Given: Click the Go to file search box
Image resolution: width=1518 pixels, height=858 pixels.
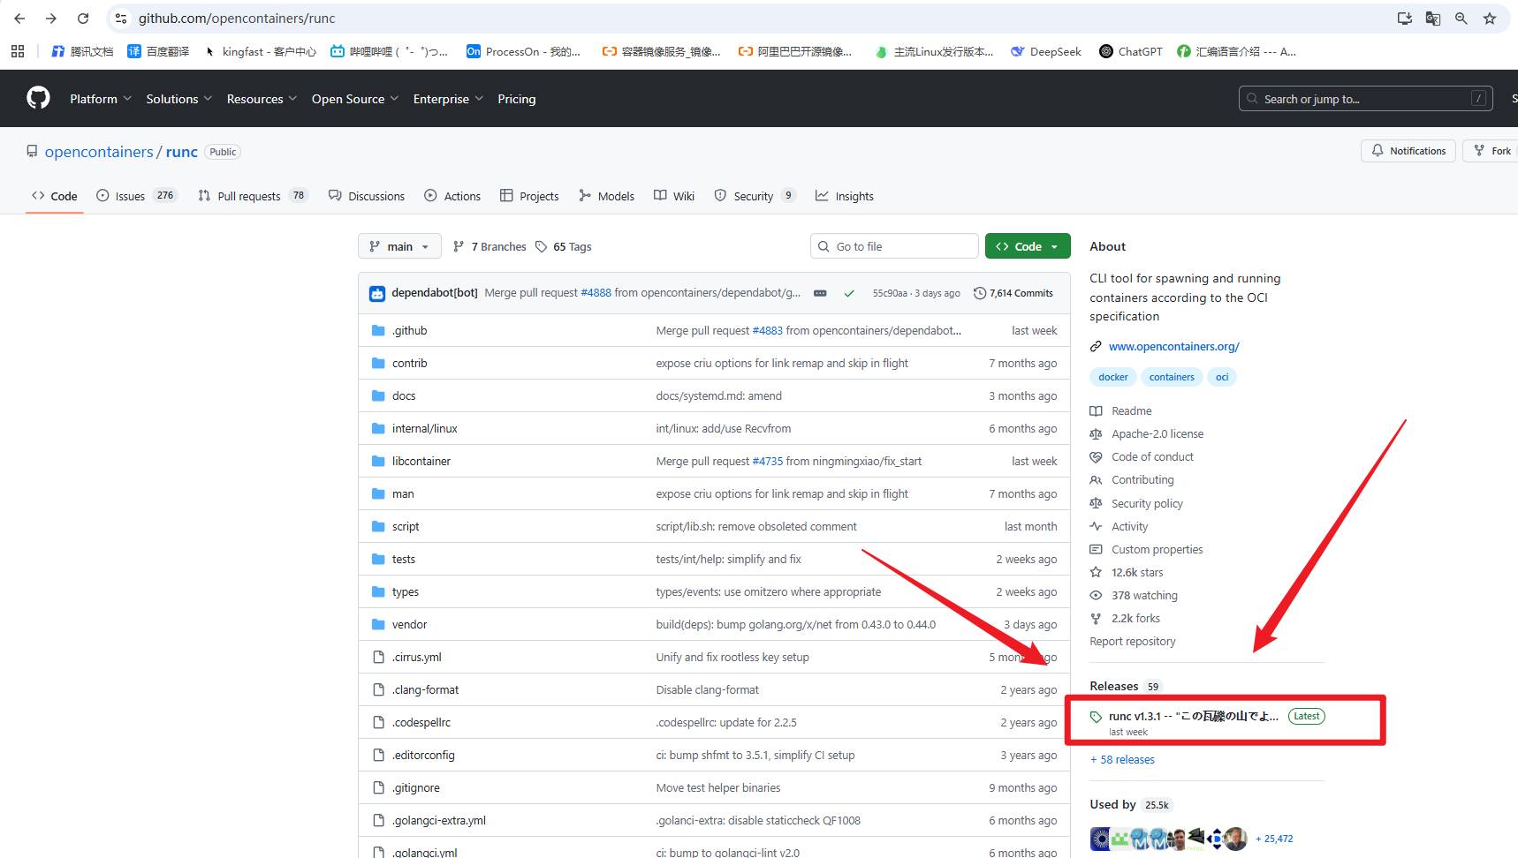Looking at the screenshot, I should coord(894,246).
